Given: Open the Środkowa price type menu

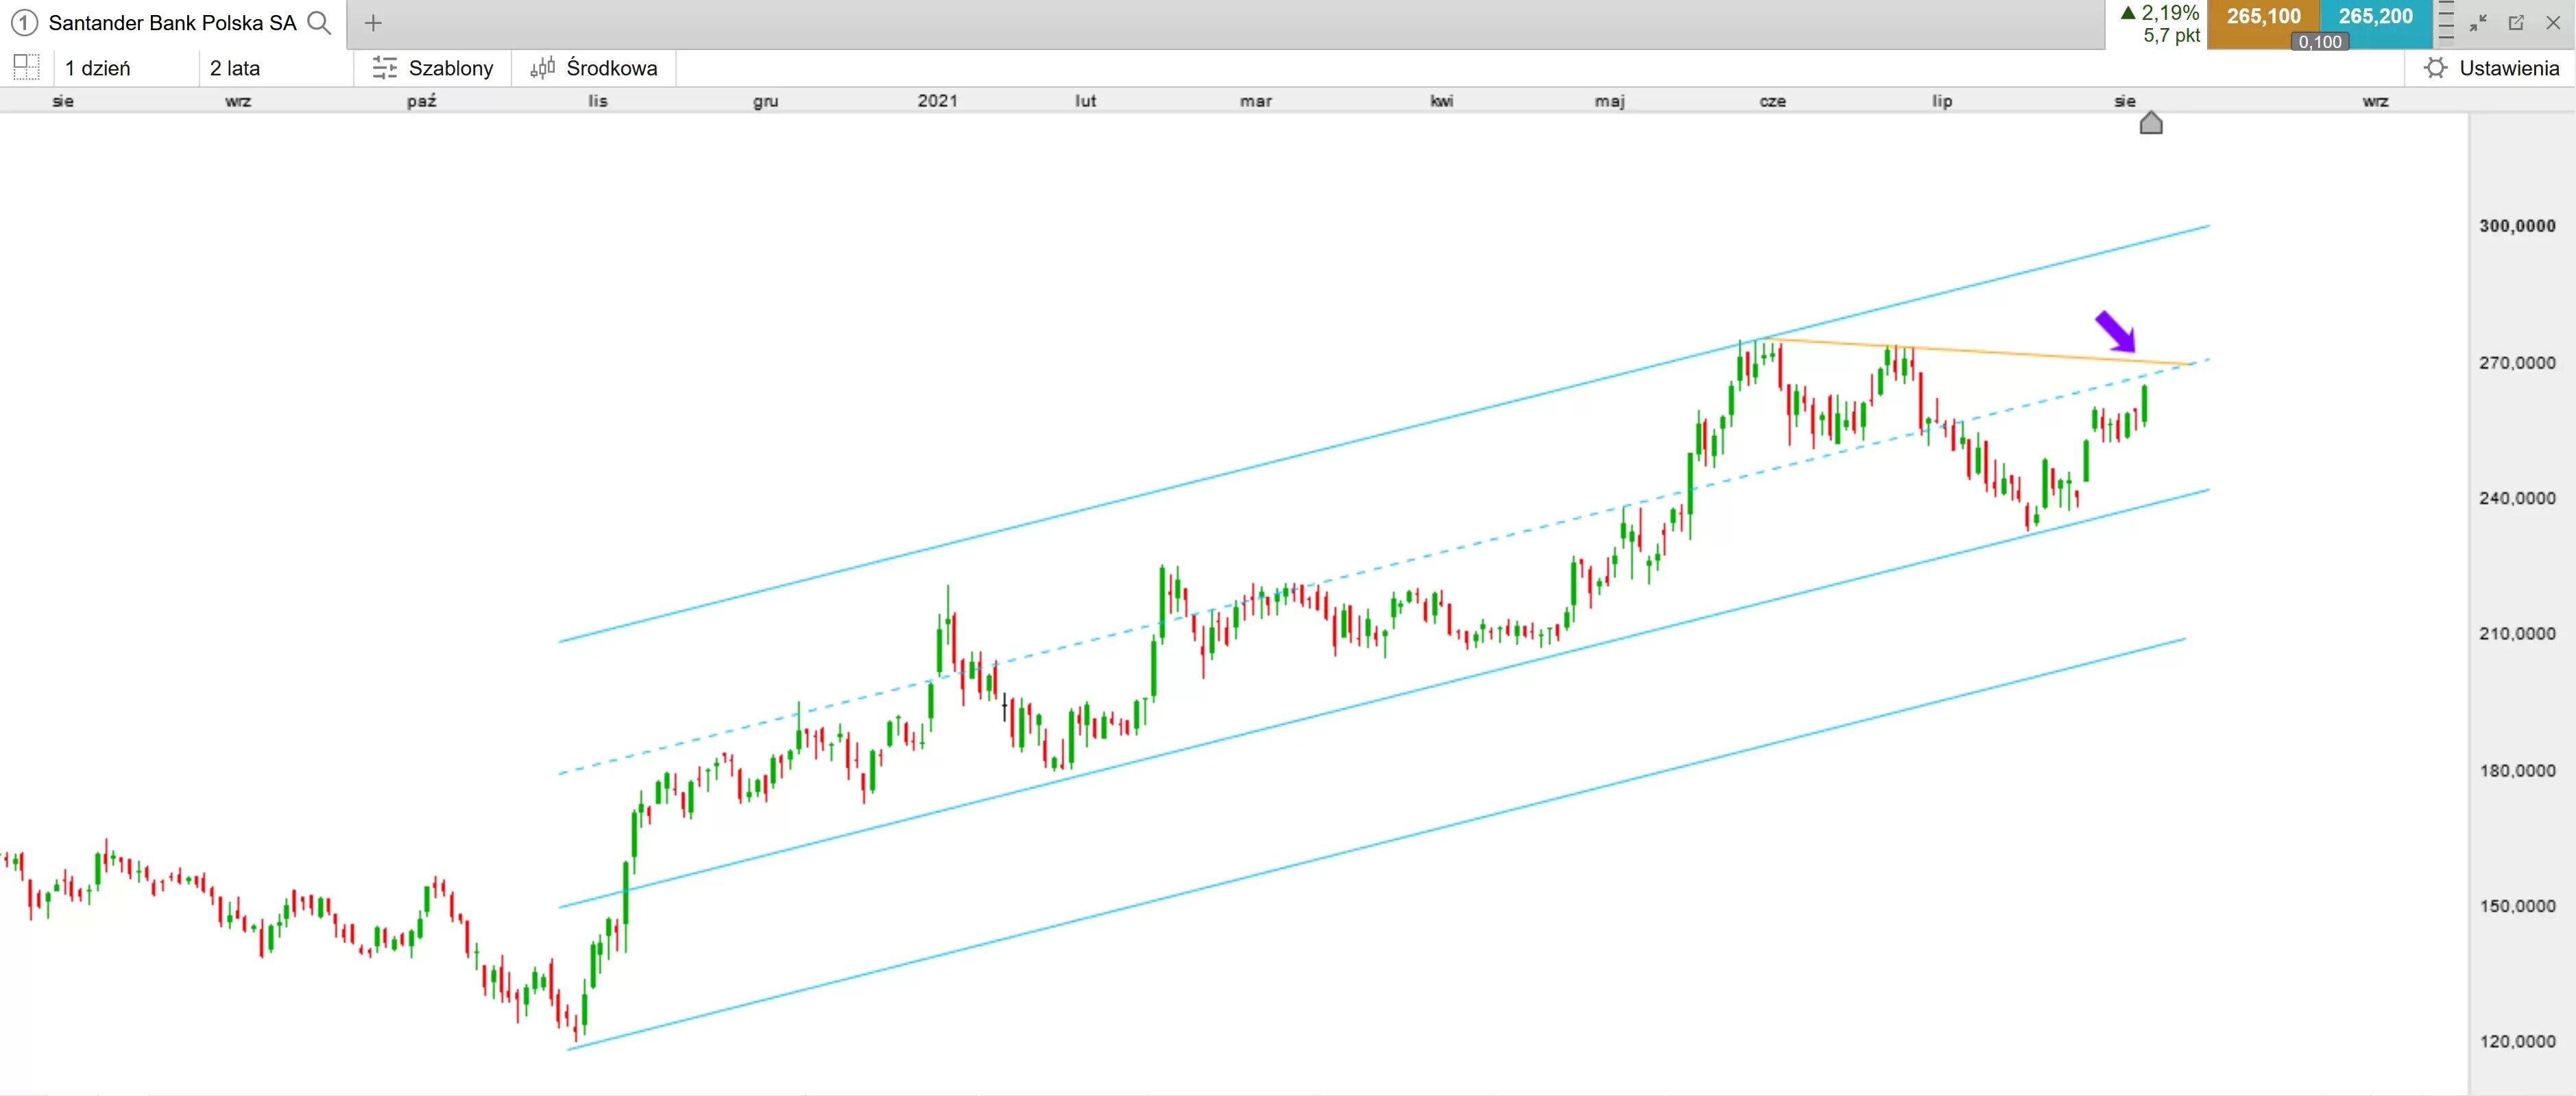Looking at the screenshot, I should (594, 68).
